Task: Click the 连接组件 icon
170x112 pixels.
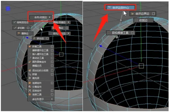Action: (30, 83)
